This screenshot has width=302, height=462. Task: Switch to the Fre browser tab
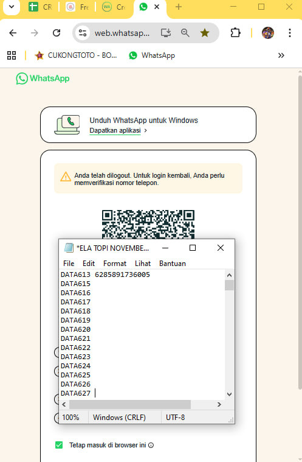(77, 7)
